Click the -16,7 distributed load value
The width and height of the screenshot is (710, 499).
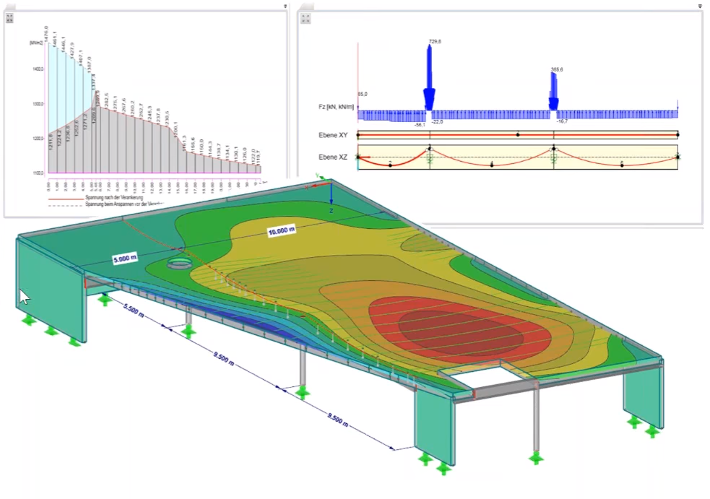(x=562, y=121)
